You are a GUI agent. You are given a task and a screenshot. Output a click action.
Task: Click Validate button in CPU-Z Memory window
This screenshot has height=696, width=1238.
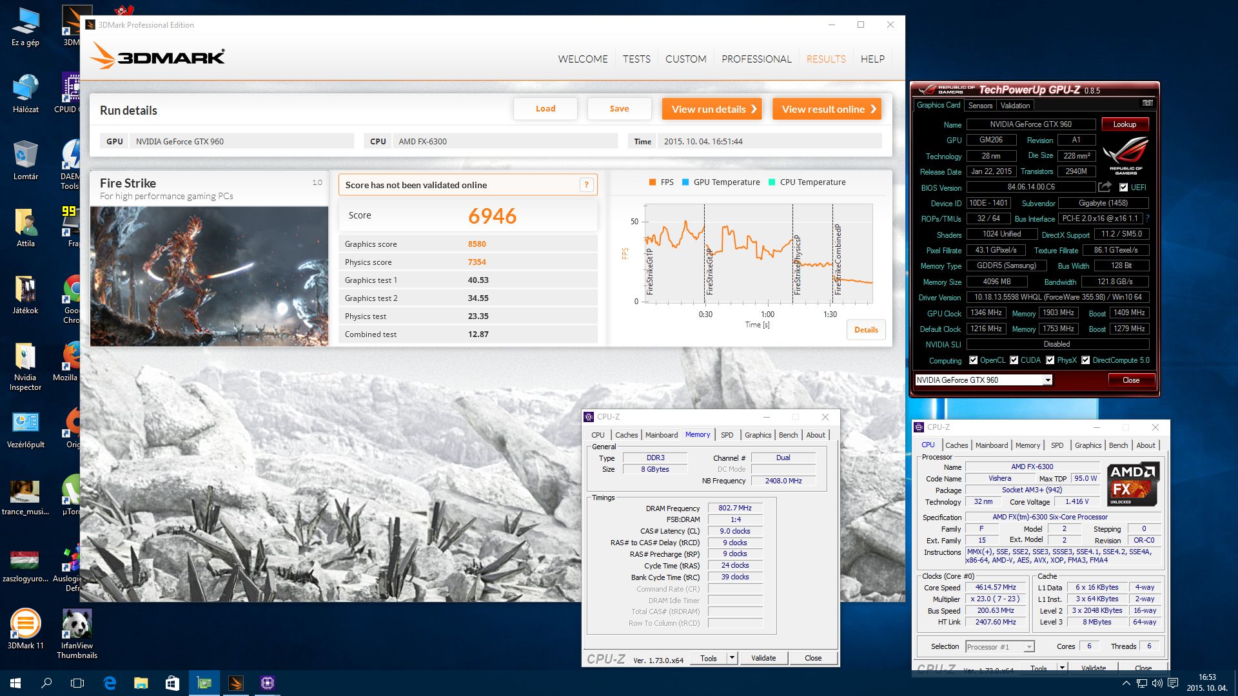tap(763, 658)
